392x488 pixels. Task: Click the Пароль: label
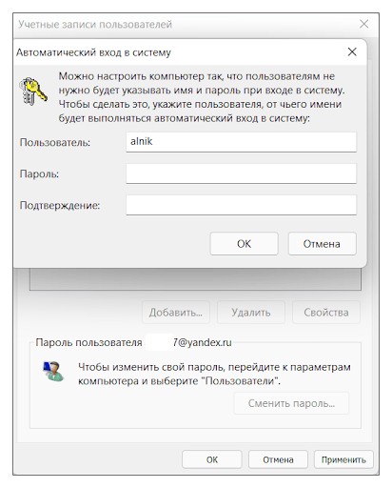tap(39, 173)
